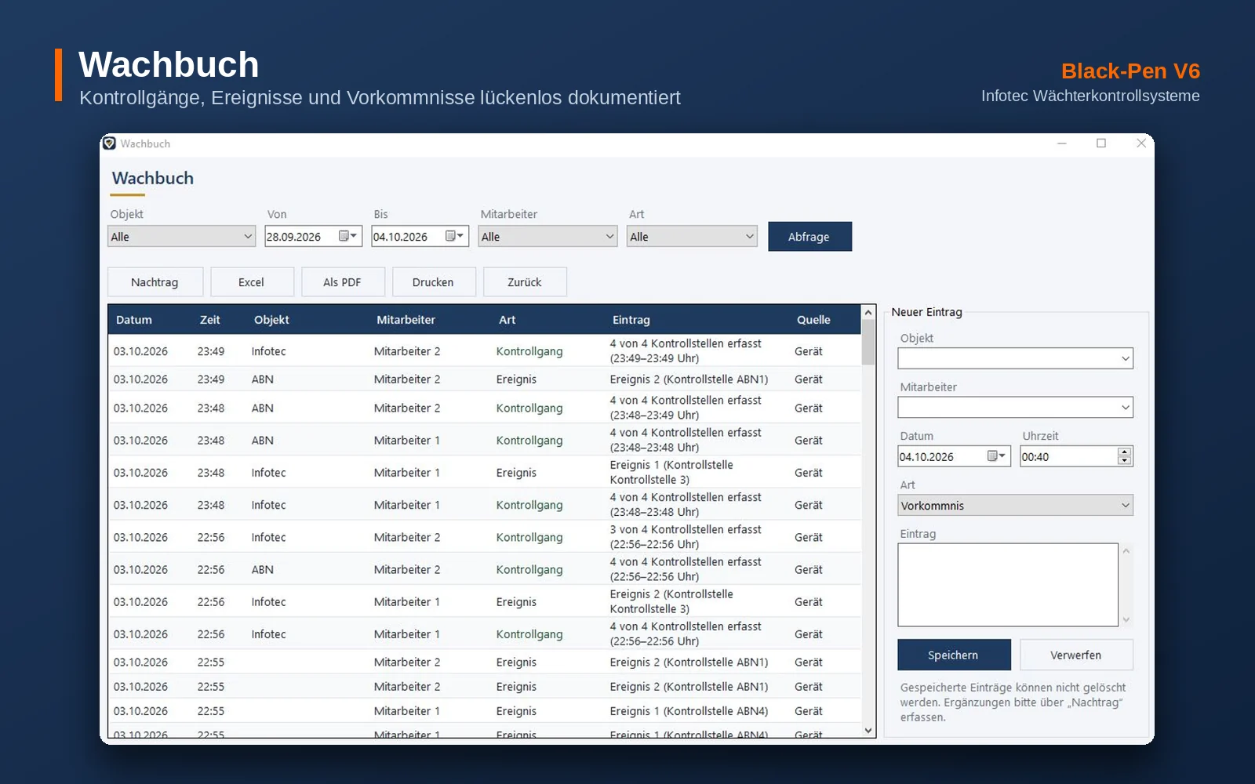Viewport: 1255px width, 784px height.
Task: Click the Nachtrag button
Action: [x=155, y=282]
